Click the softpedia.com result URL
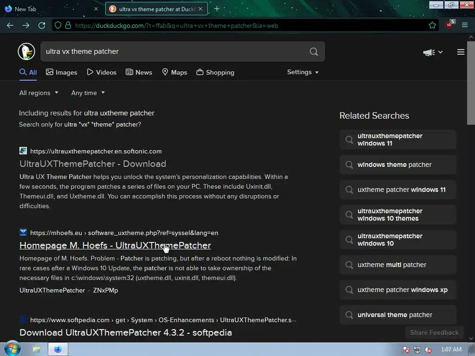This screenshot has height=356, width=475. (163, 320)
